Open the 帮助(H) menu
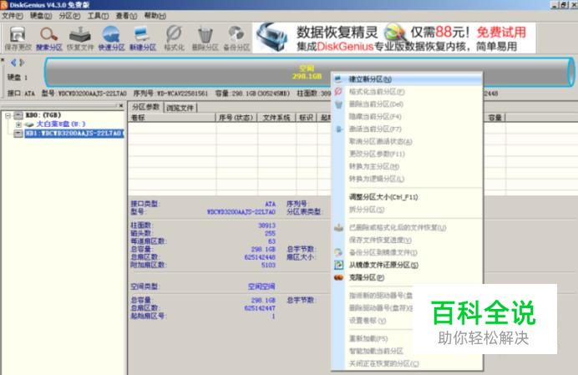The height and width of the screenshot is (375, 578). (x=155, y=16)
